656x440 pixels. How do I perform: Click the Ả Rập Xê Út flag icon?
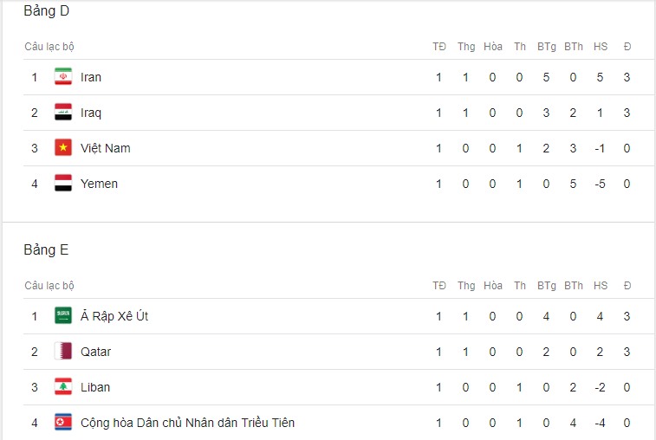pyautogui.click(x=63, y=316)
